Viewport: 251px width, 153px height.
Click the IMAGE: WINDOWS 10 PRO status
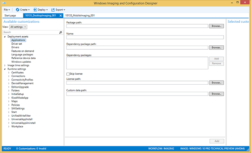[x=212, y=149]
